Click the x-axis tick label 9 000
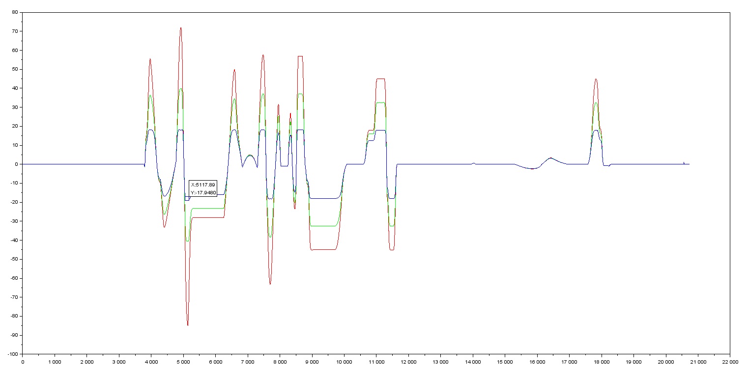748x371 pixels. [x=312, y=361]
